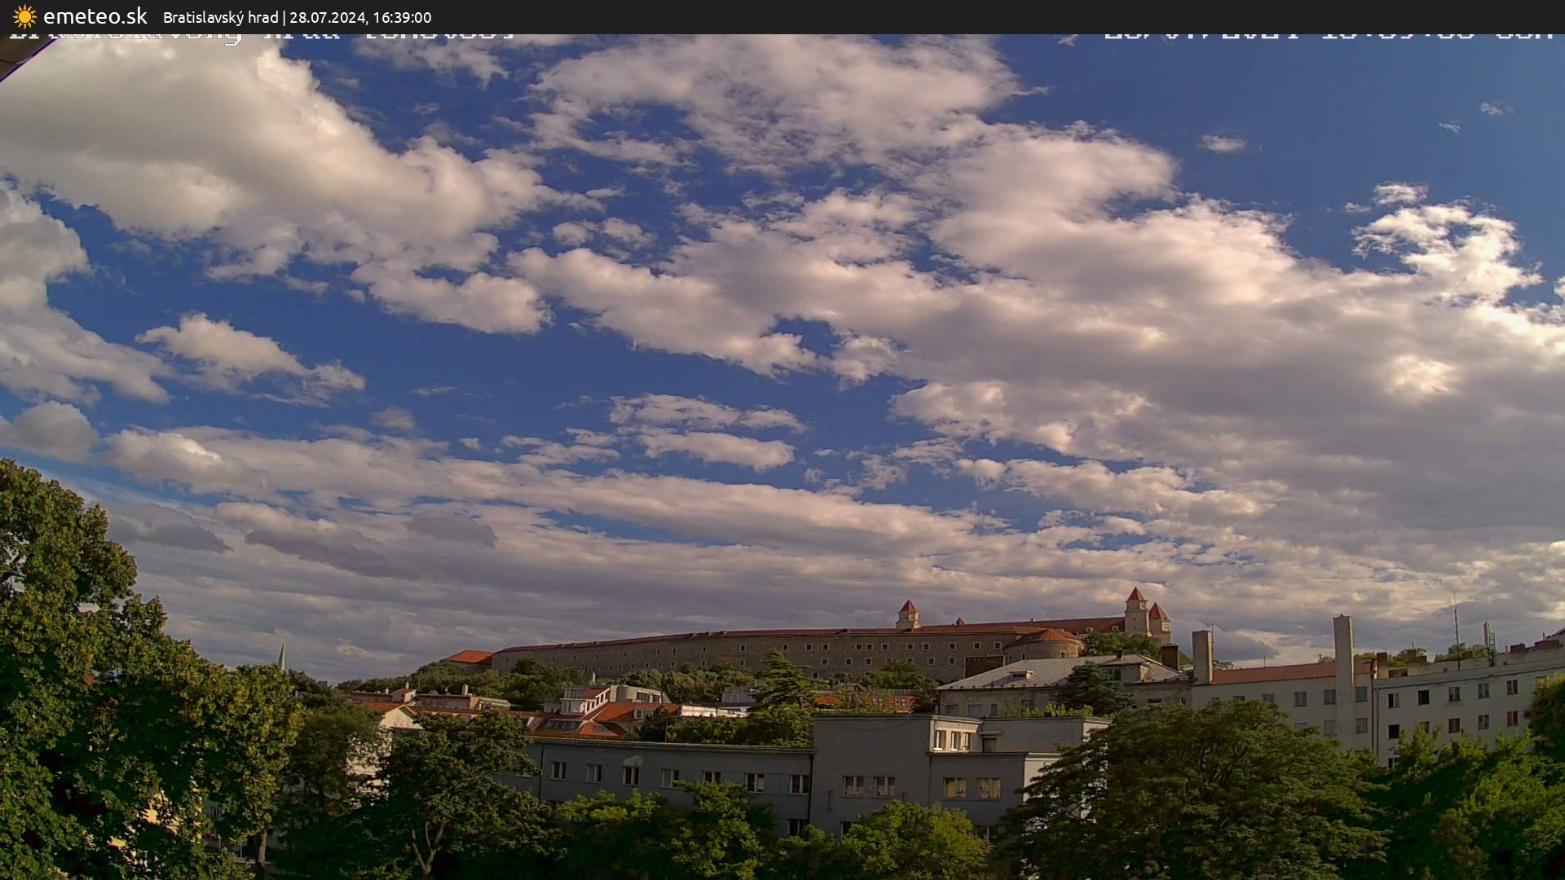
Task: Click the emeteo.sk sun logo icon
Action: coord(24,16)
